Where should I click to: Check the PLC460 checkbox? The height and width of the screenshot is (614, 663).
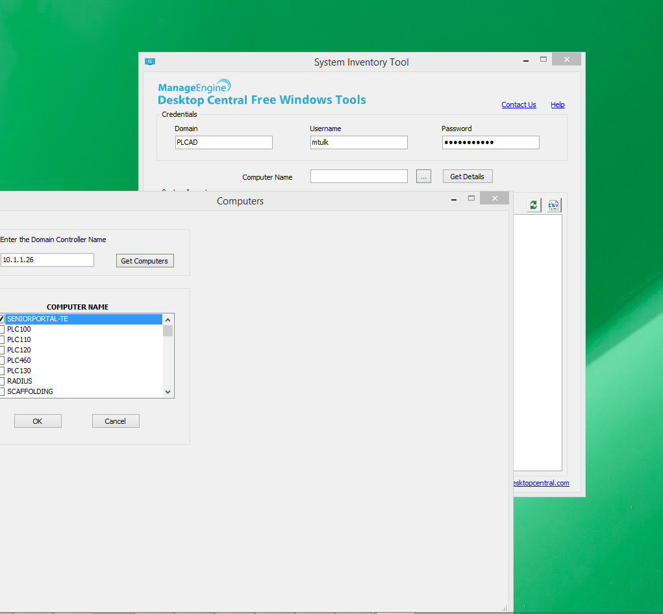(x=2, y=360)
